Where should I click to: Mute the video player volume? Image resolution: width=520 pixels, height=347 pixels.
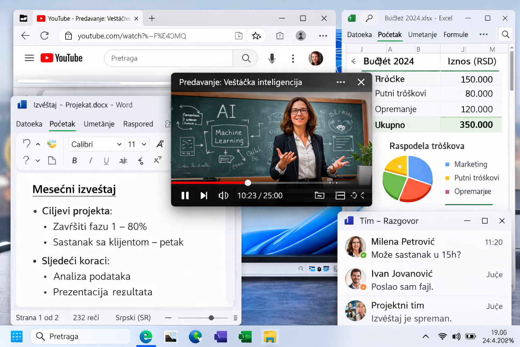223,196
